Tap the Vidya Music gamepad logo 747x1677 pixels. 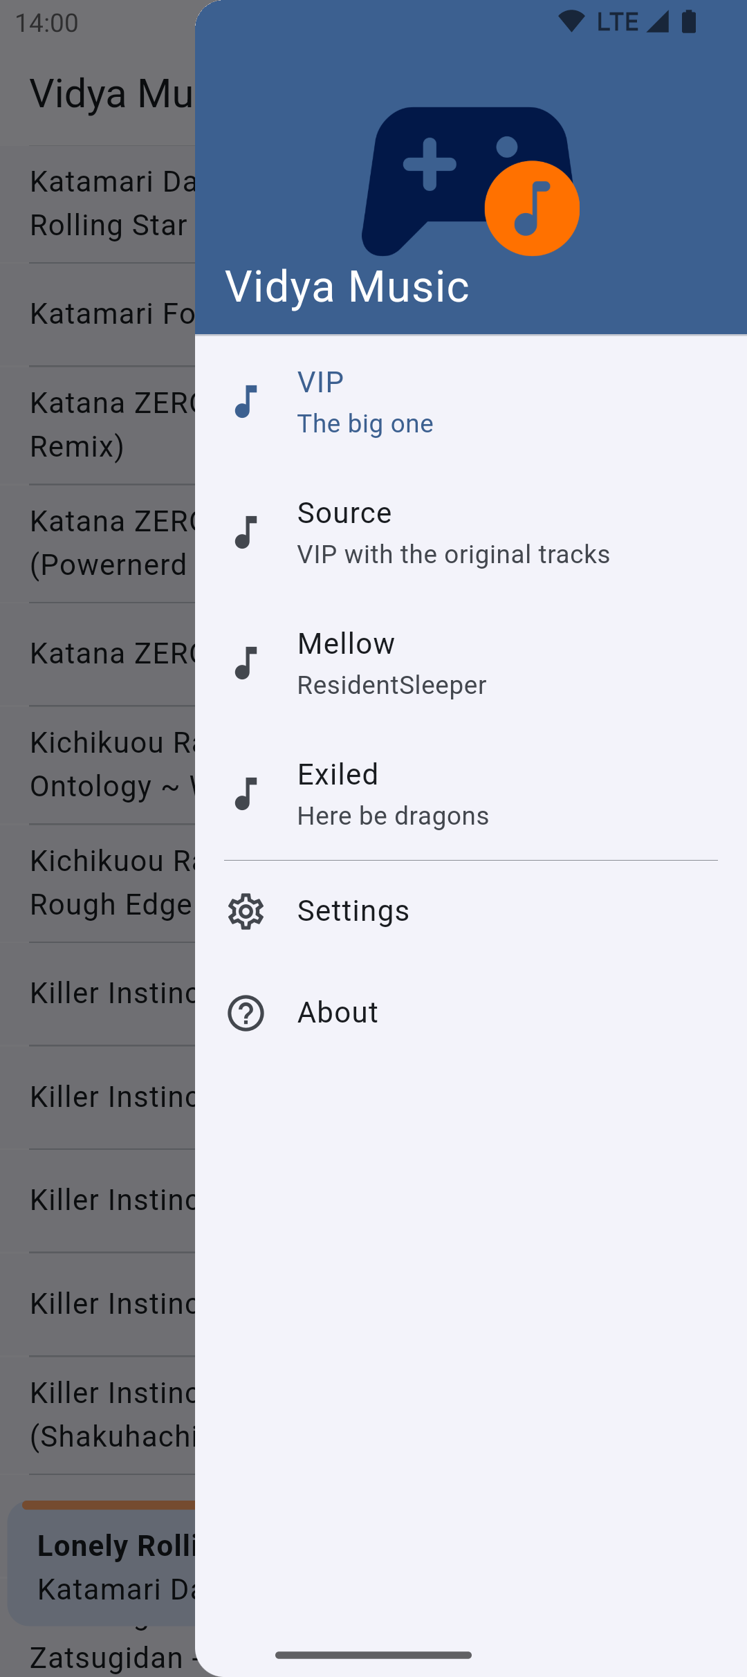443,180
